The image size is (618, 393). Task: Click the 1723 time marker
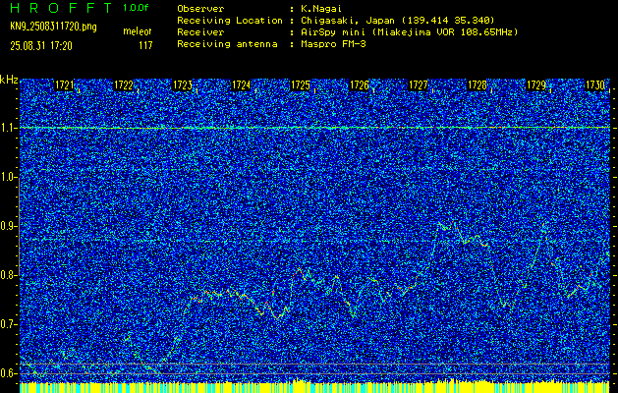click(183, 85)
